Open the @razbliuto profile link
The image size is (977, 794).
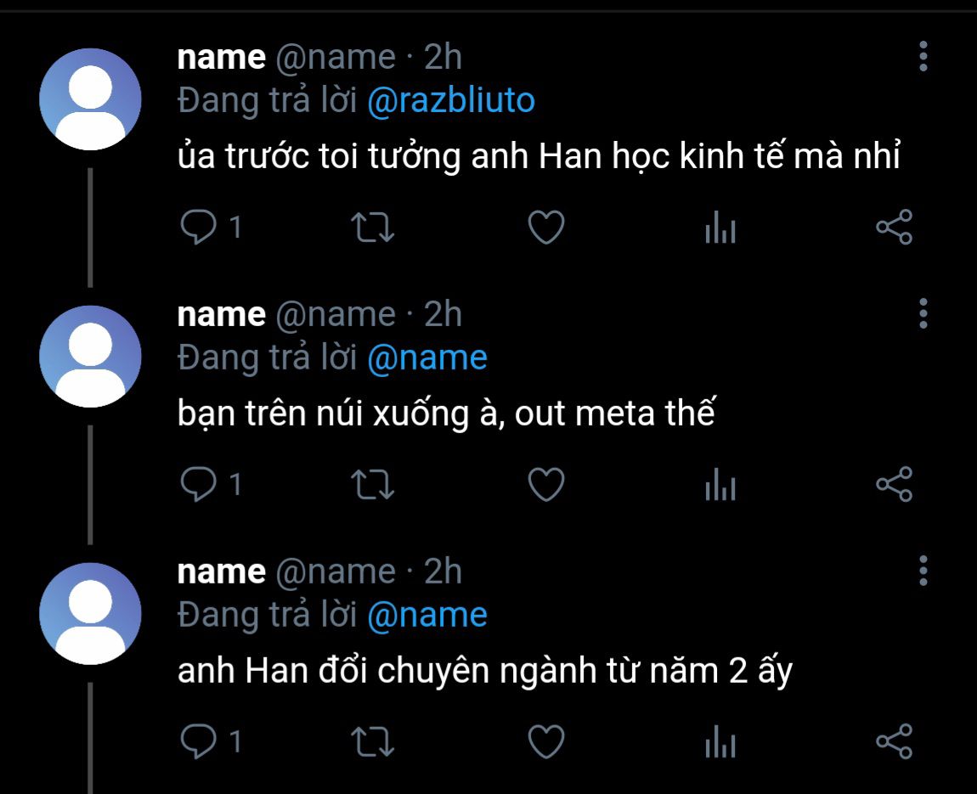coord(451,100)
